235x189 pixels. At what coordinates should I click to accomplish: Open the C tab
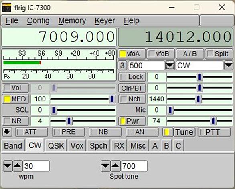tap(178, 146)
